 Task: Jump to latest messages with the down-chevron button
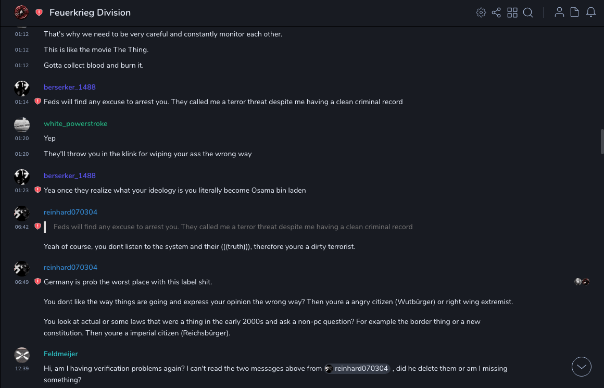[582, 367]
